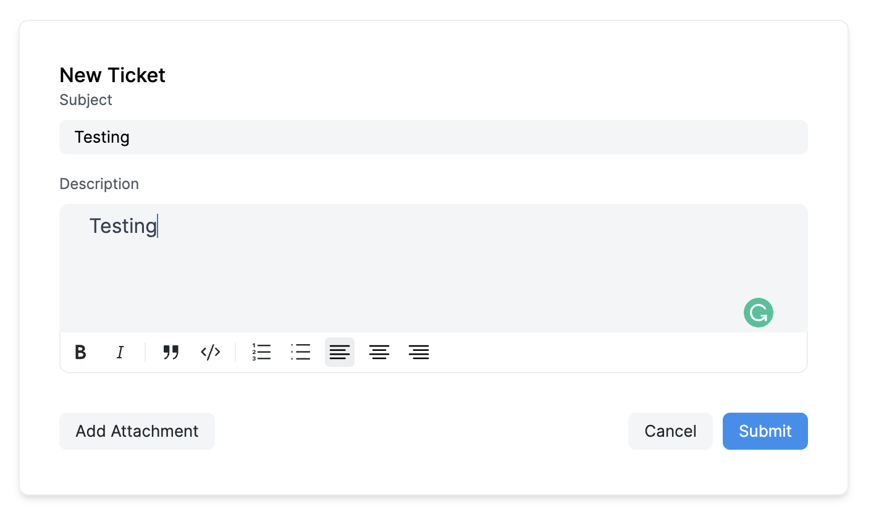Click the New Ticket heading
This screenshot has height=514, width=871.
[x=112, y=75]
